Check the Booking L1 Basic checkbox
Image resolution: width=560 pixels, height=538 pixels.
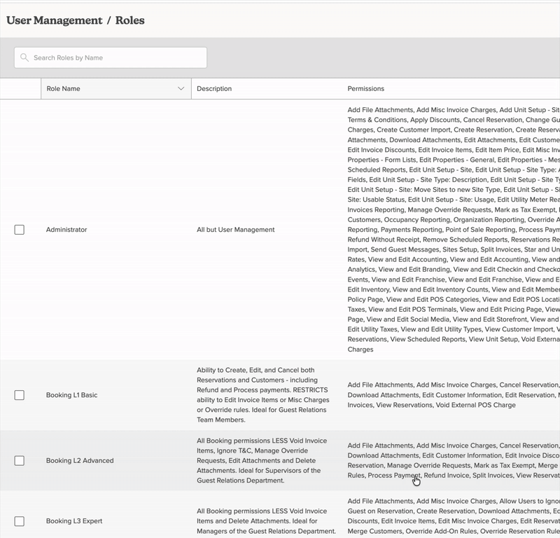pos(20,395)
